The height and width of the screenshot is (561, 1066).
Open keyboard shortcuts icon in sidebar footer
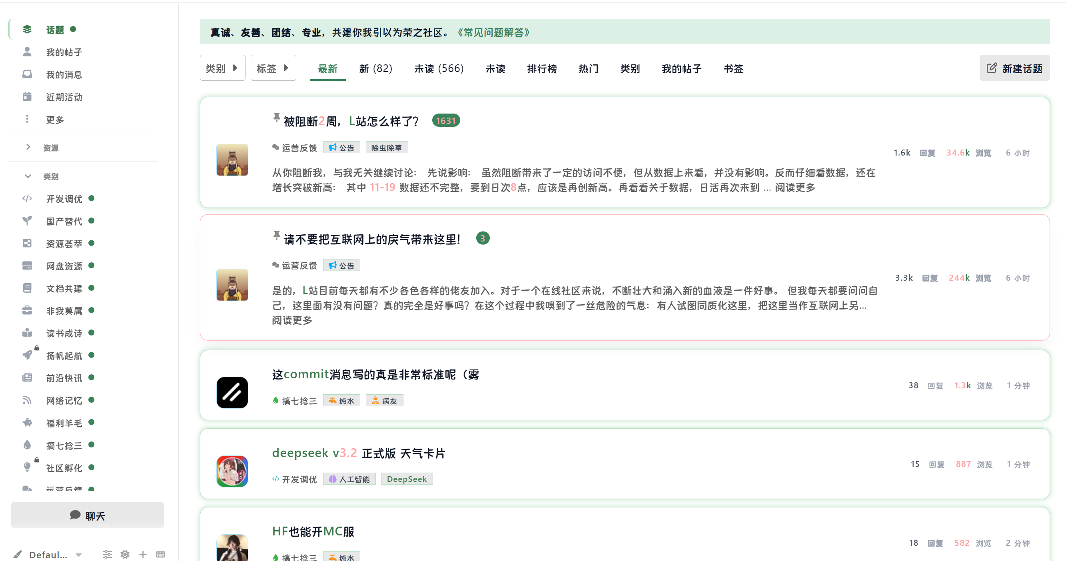161,554
